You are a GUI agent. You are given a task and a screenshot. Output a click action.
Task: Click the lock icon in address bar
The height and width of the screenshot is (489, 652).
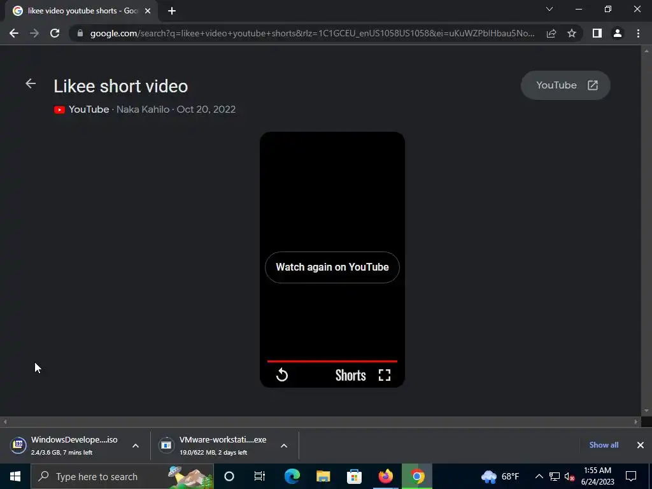pos(80,33)
